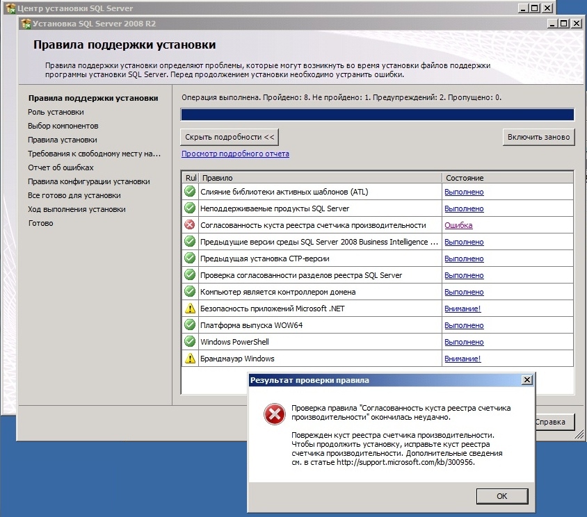Open Выполнено link for ATL rule
This screenshot has width=587, height=517.
(x=464, y=192)
